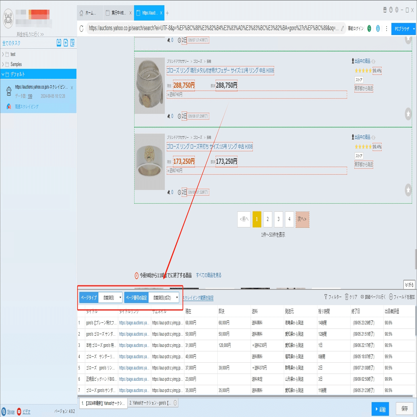
Task: Click the 現在 column header
Action: [188, 311]
